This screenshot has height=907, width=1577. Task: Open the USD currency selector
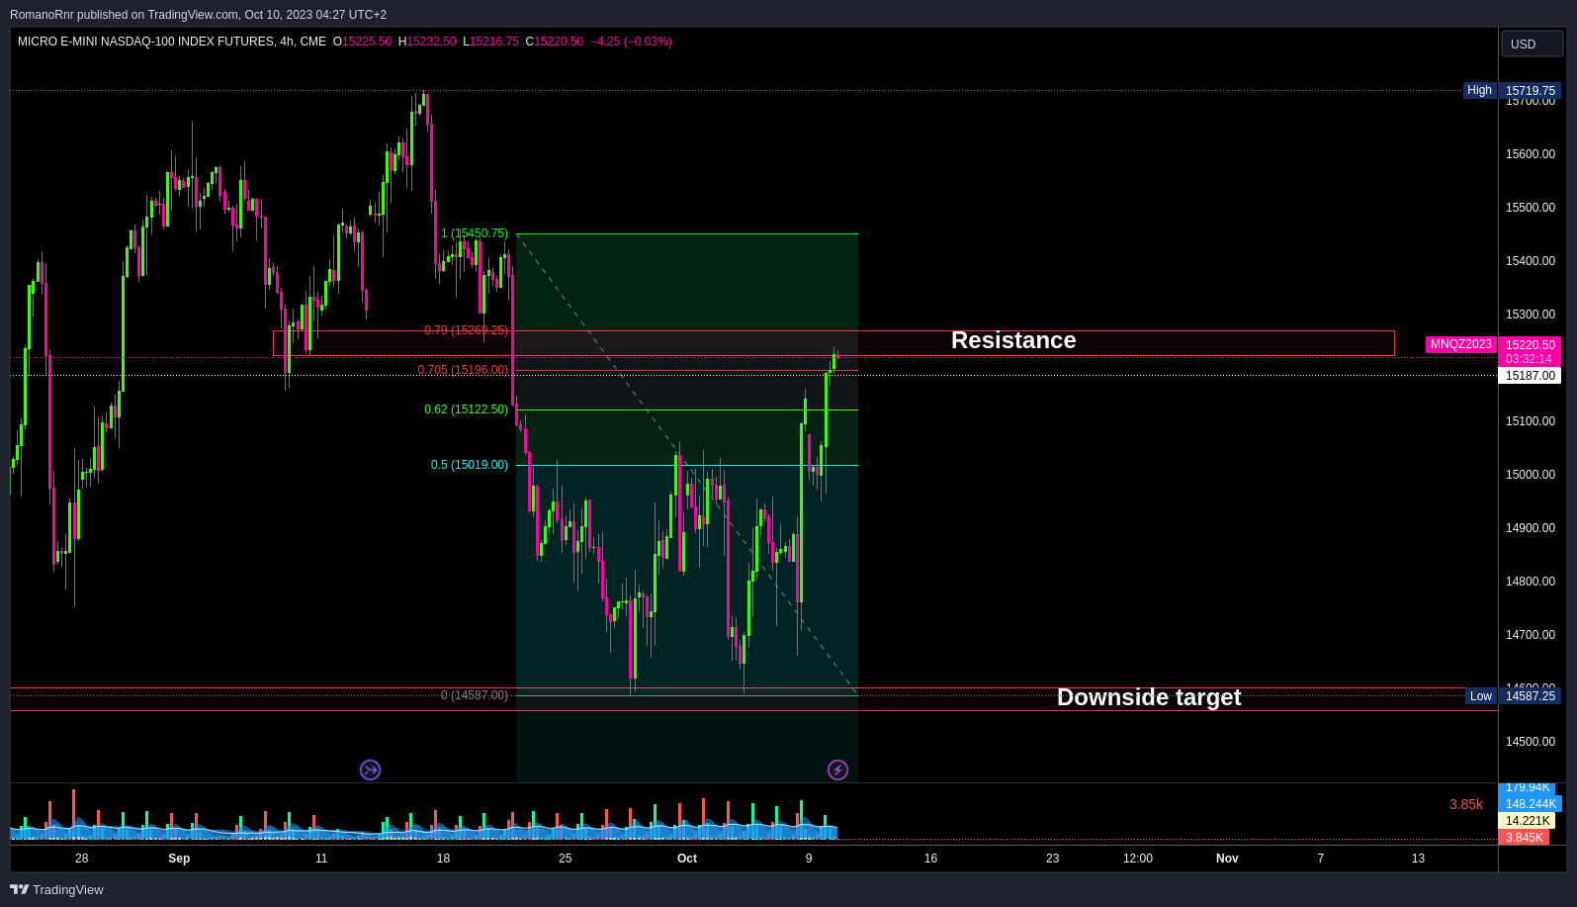(1532, 44)
